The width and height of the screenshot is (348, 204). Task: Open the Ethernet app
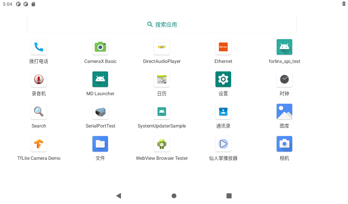coord(223,47)
